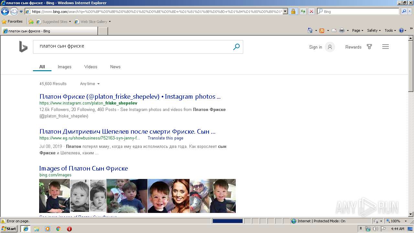Click the Error on page warning icon
Viewport: 414px width, 233px height.
[3, 221]
